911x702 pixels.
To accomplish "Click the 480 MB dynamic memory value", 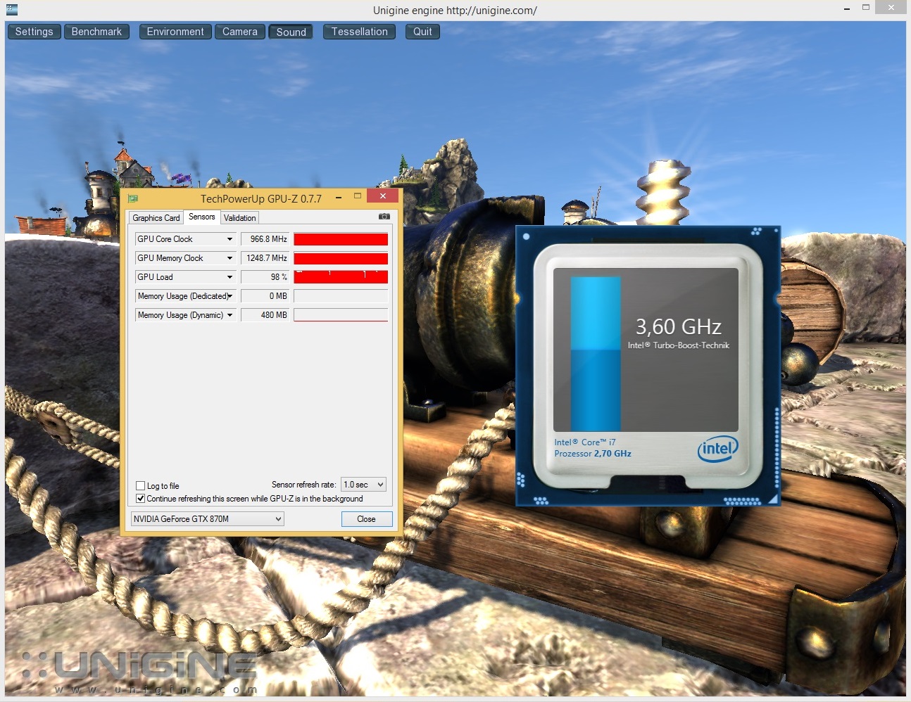I will 265,315.
